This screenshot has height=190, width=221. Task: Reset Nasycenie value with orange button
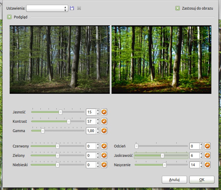(x=207, y=165)
